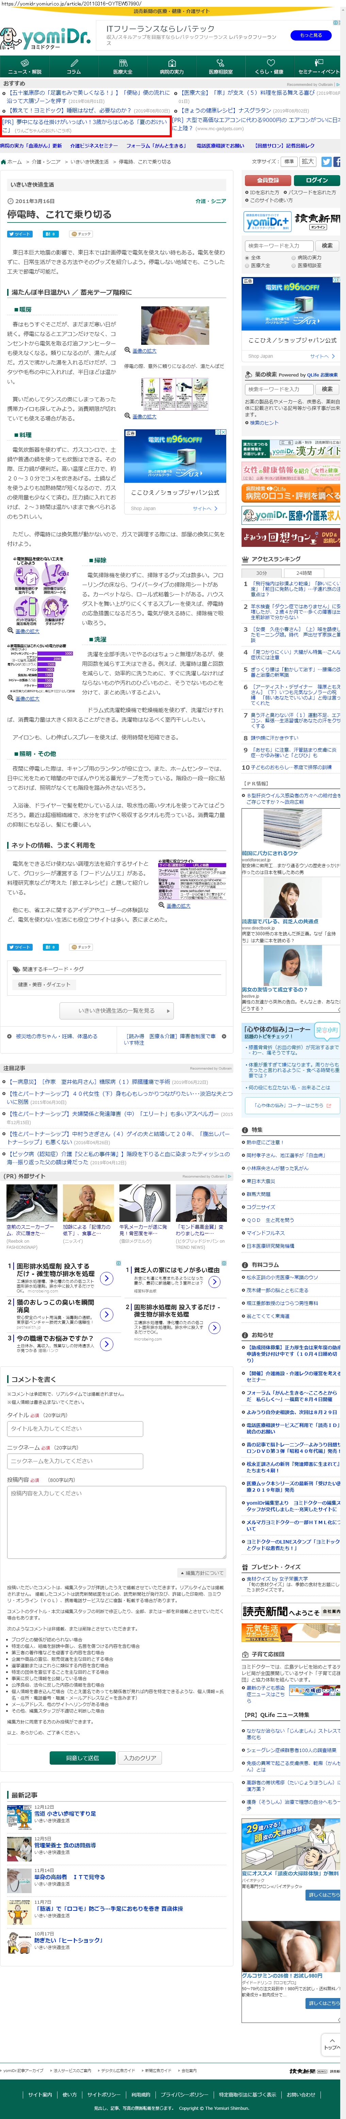Click the チェック button under article title
This screenshot has width=346, height=2119.
(81, 234)
